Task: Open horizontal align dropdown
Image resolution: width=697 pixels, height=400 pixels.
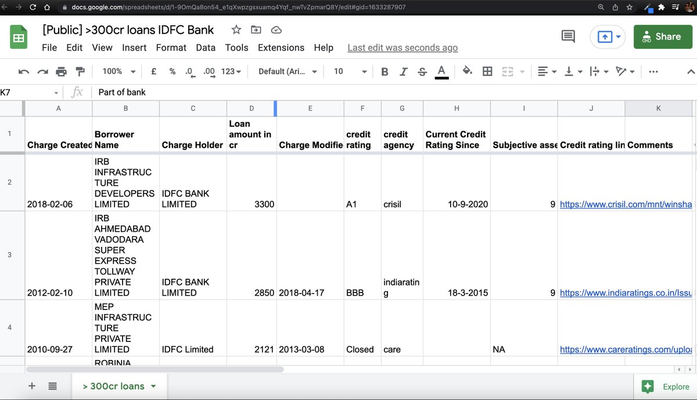Action: (547, 71)
